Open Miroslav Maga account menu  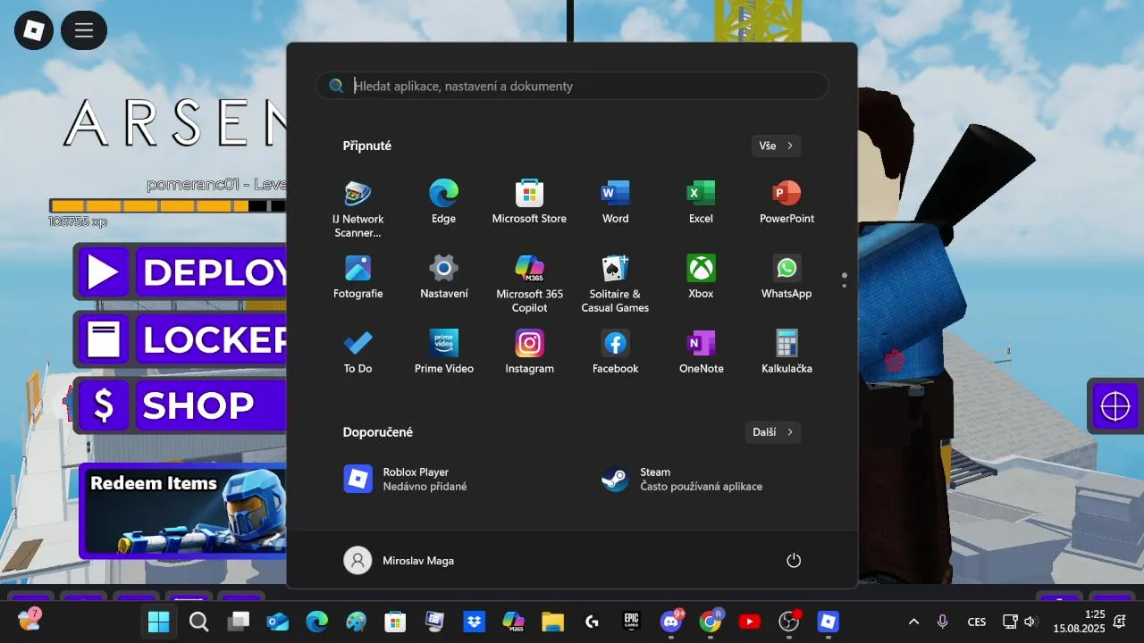click(x=400, y=560)
